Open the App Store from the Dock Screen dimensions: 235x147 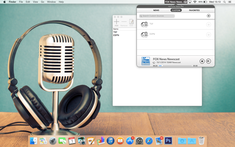pyautogui.click(x=130, y=141)
